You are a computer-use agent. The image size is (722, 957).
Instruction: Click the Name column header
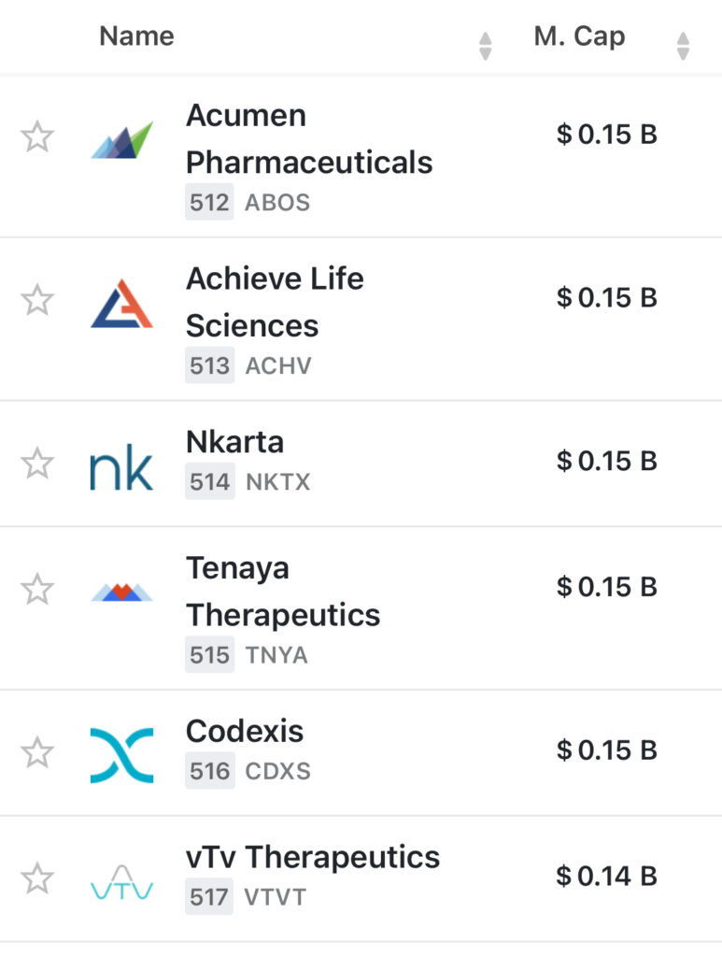(136, 36)
